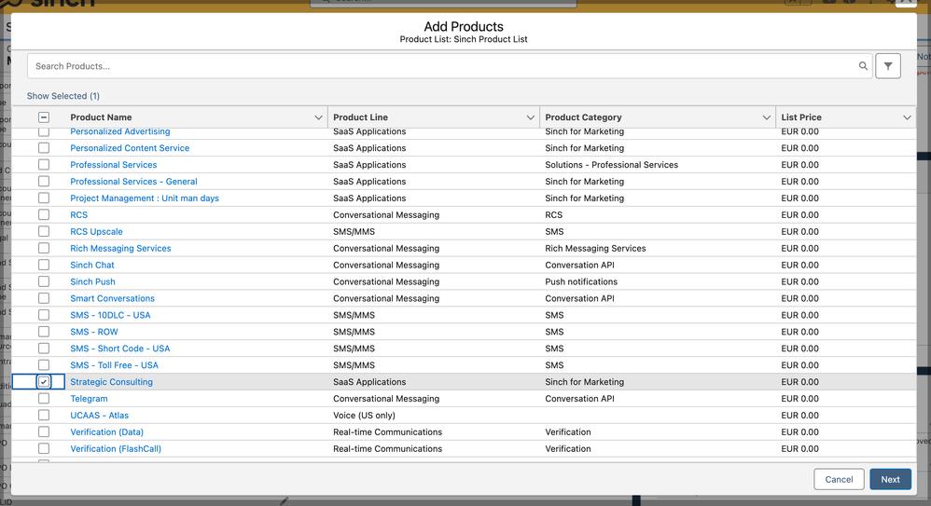Viewport: 931px width, 506px height.
Task: Open List Price column dropdown arrow
Action: (x=907, y=117)
